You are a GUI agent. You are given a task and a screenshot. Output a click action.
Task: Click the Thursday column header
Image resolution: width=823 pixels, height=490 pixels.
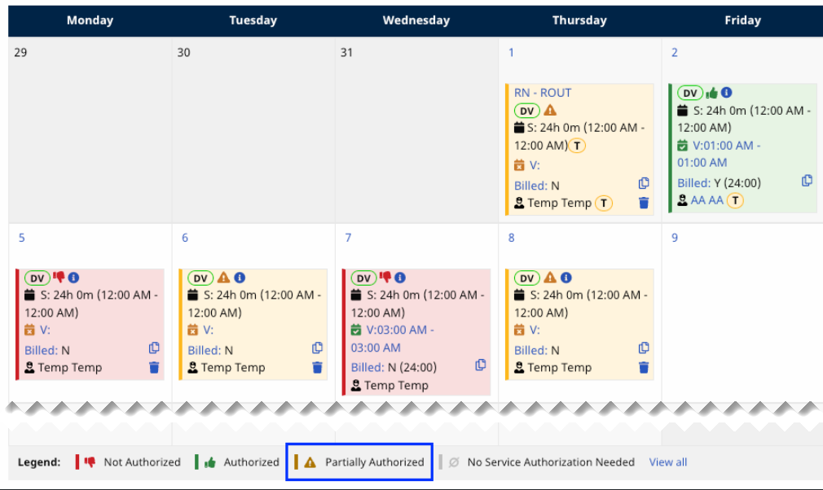pos(579,20)
